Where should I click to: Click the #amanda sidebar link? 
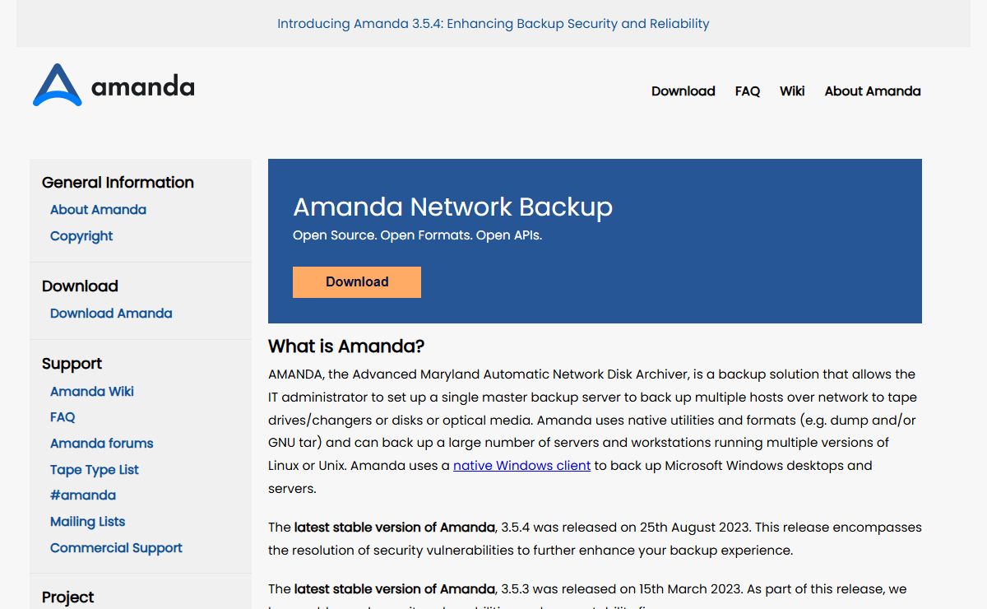82,495
